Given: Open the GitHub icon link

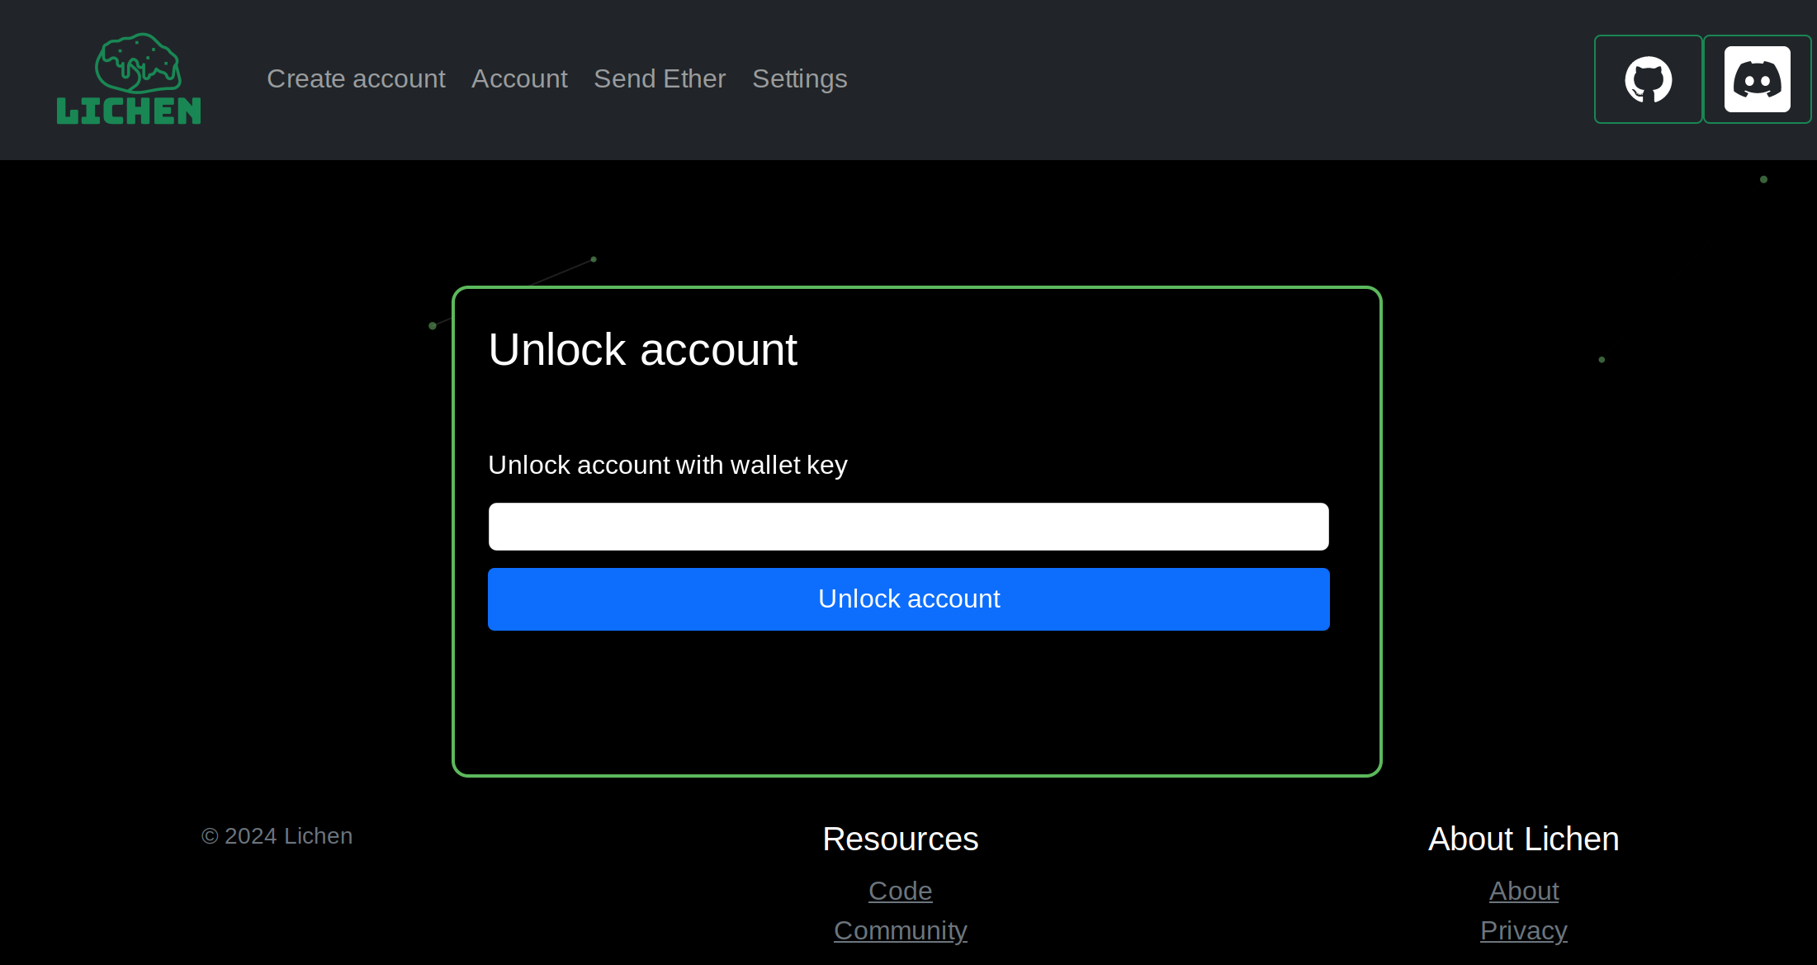Looking at the screenshot, I should coord(1648,79).
